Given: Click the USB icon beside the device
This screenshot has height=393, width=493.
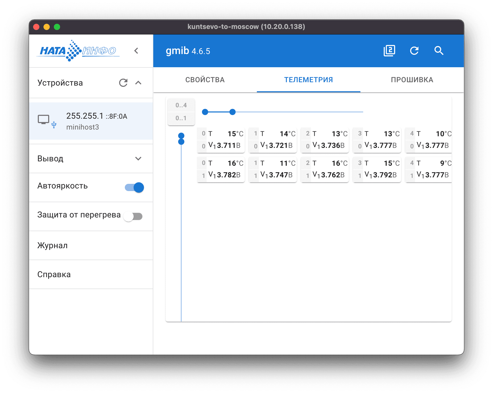Looking at the screenshot, I should [54, 125].
